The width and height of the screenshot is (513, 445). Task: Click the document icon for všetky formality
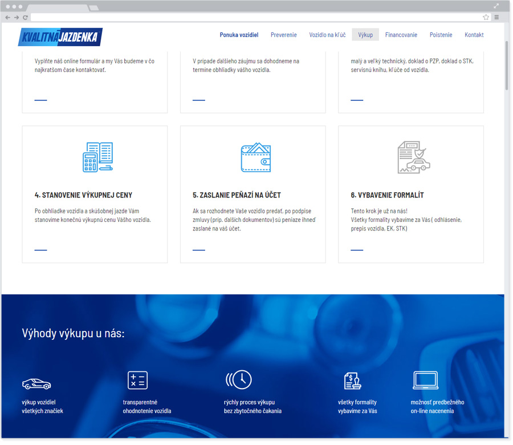[353, 379]
